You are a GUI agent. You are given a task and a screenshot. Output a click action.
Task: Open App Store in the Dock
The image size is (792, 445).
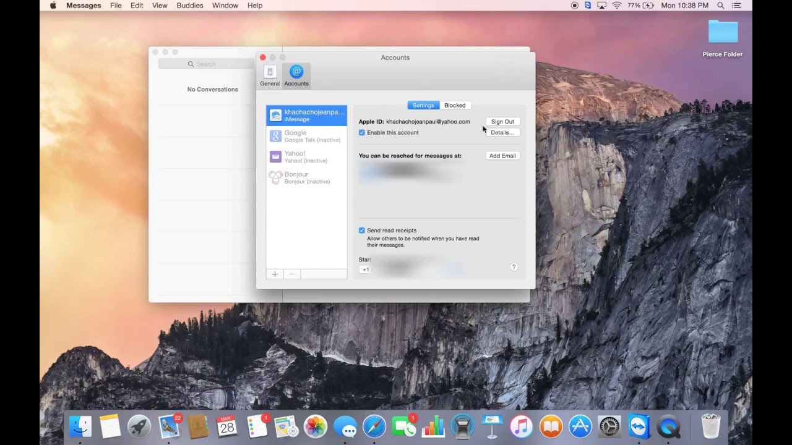click(x=580, y=426)
